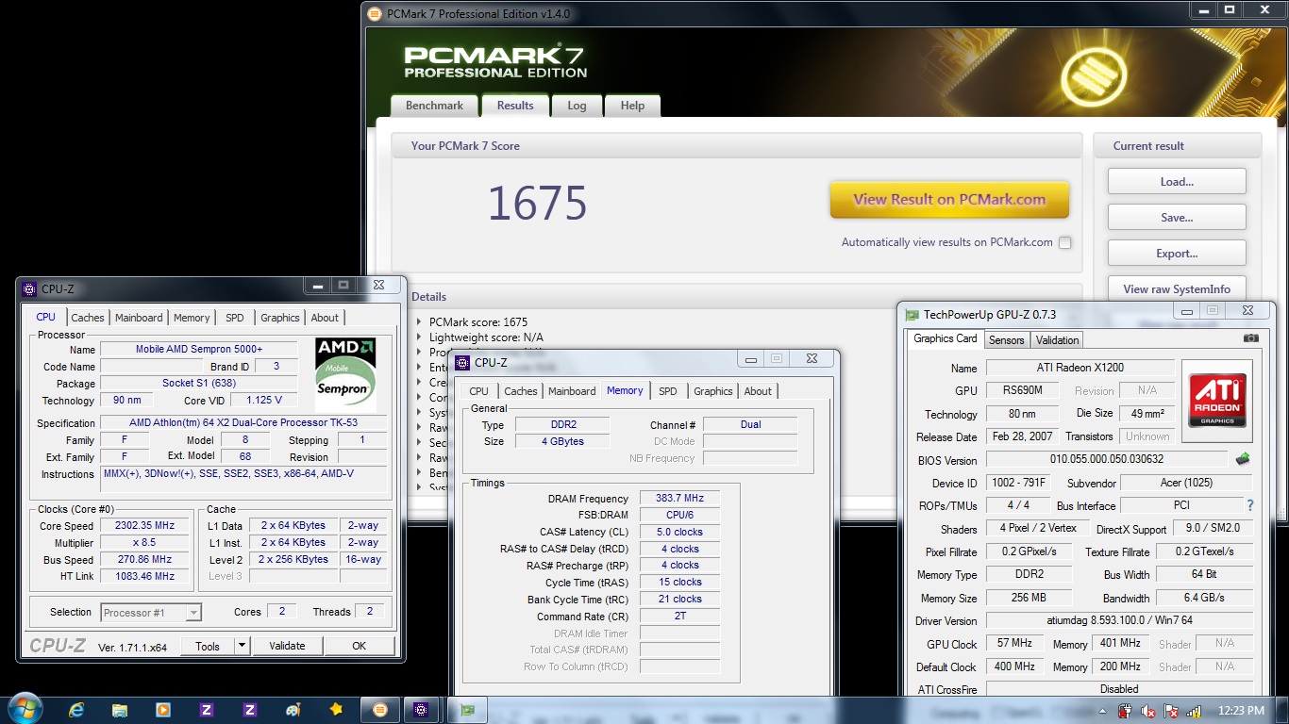The height and width of the screenshot is (724, 1289).
Task: Click the Bus Interface question mark icon
Action: coord(1250,505)
